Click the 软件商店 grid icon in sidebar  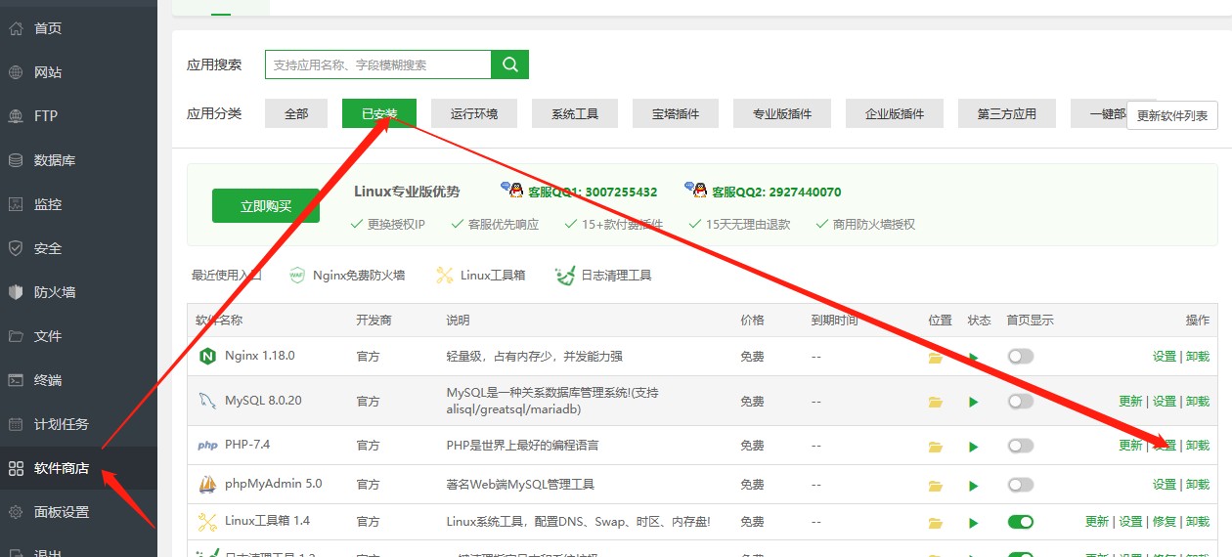point(16,468)
